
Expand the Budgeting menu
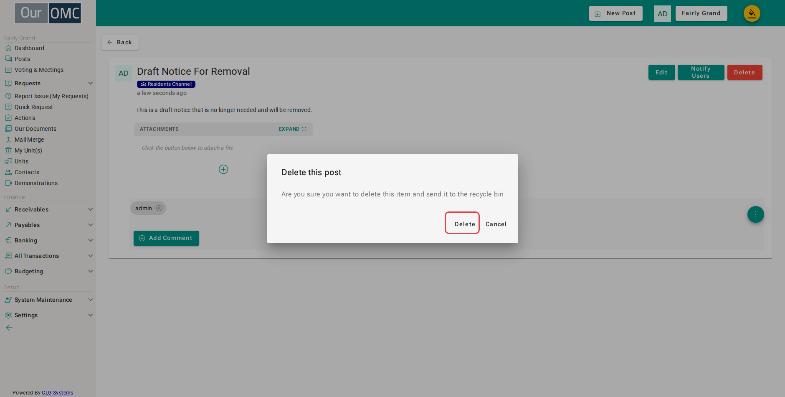click(x=48, y=271)
